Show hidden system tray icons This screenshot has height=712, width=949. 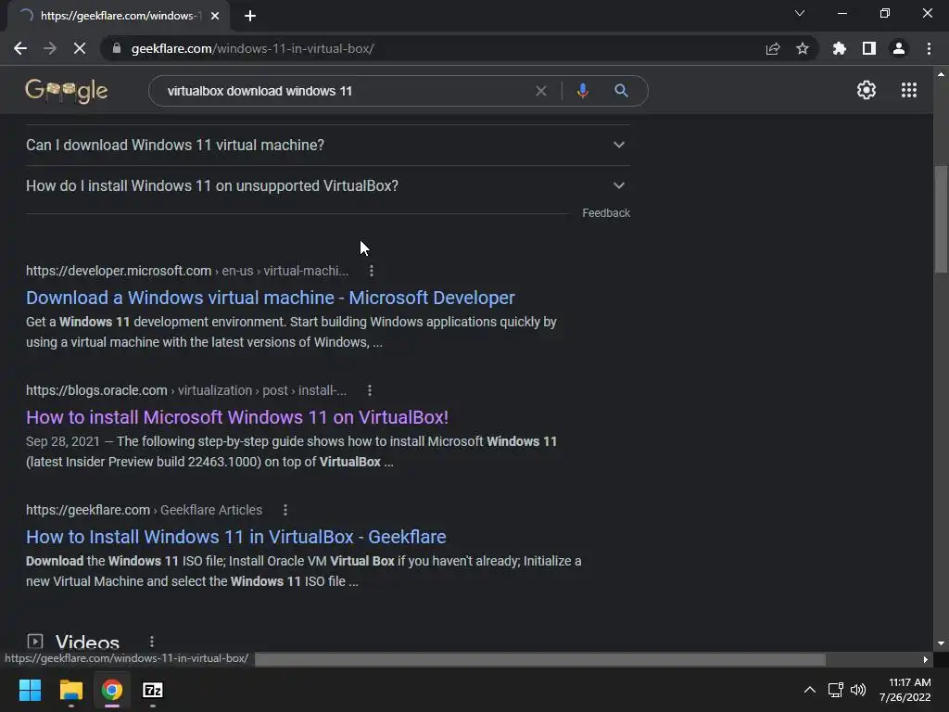809,690
